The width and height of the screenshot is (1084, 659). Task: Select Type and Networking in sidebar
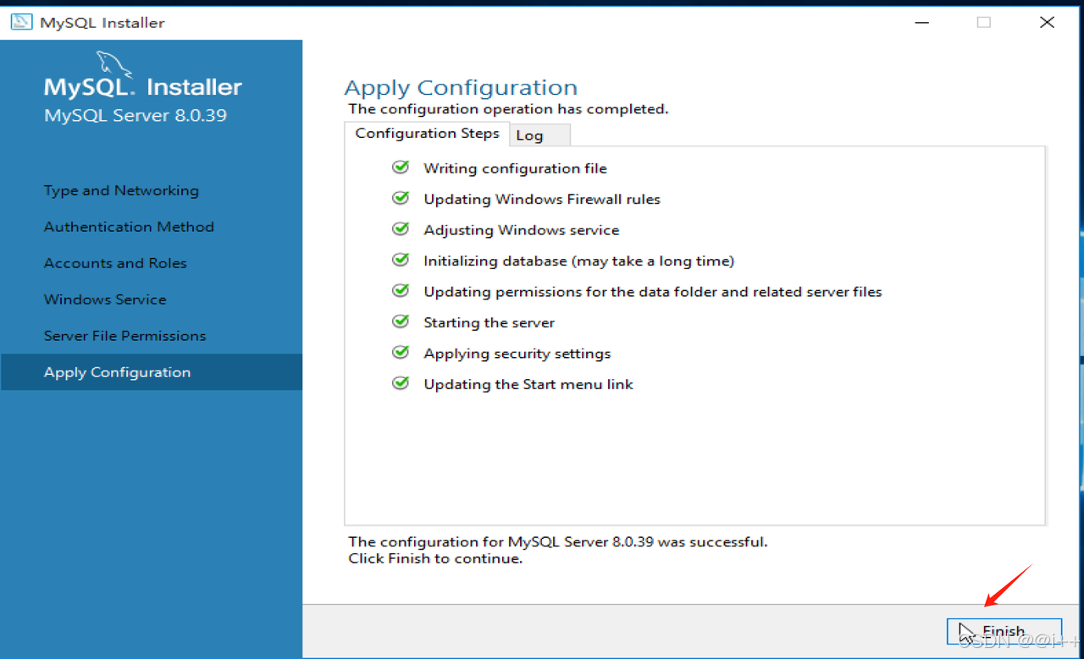pos(121,190)
